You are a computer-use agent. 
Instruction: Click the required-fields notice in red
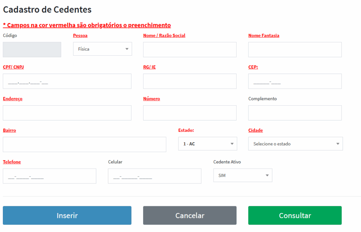87,25
